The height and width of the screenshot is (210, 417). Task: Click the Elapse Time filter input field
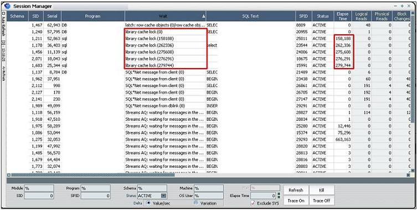point(264,196)
